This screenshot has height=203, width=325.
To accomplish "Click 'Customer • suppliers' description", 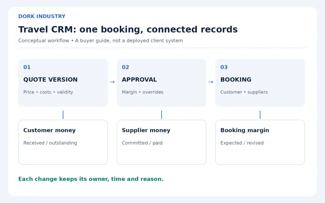I will 244,92.
